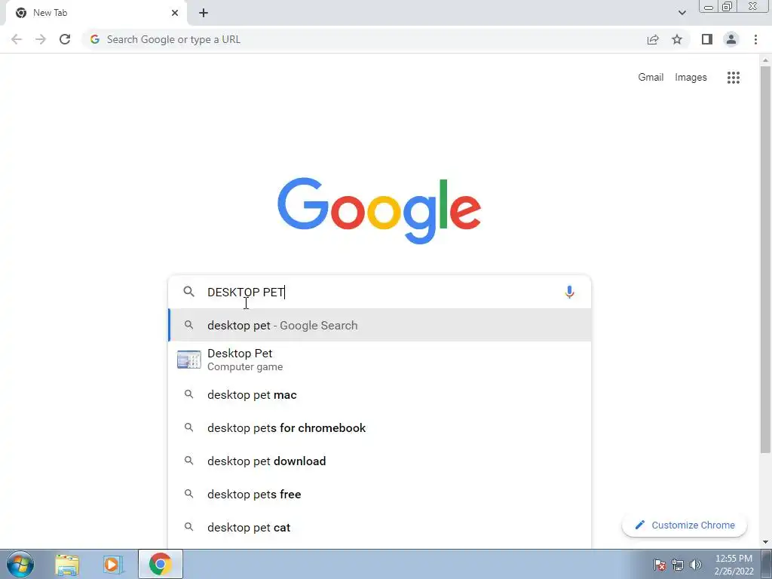Bookmark this tab with the star icon
Screen dimensions: 772x579
point(677,39)
